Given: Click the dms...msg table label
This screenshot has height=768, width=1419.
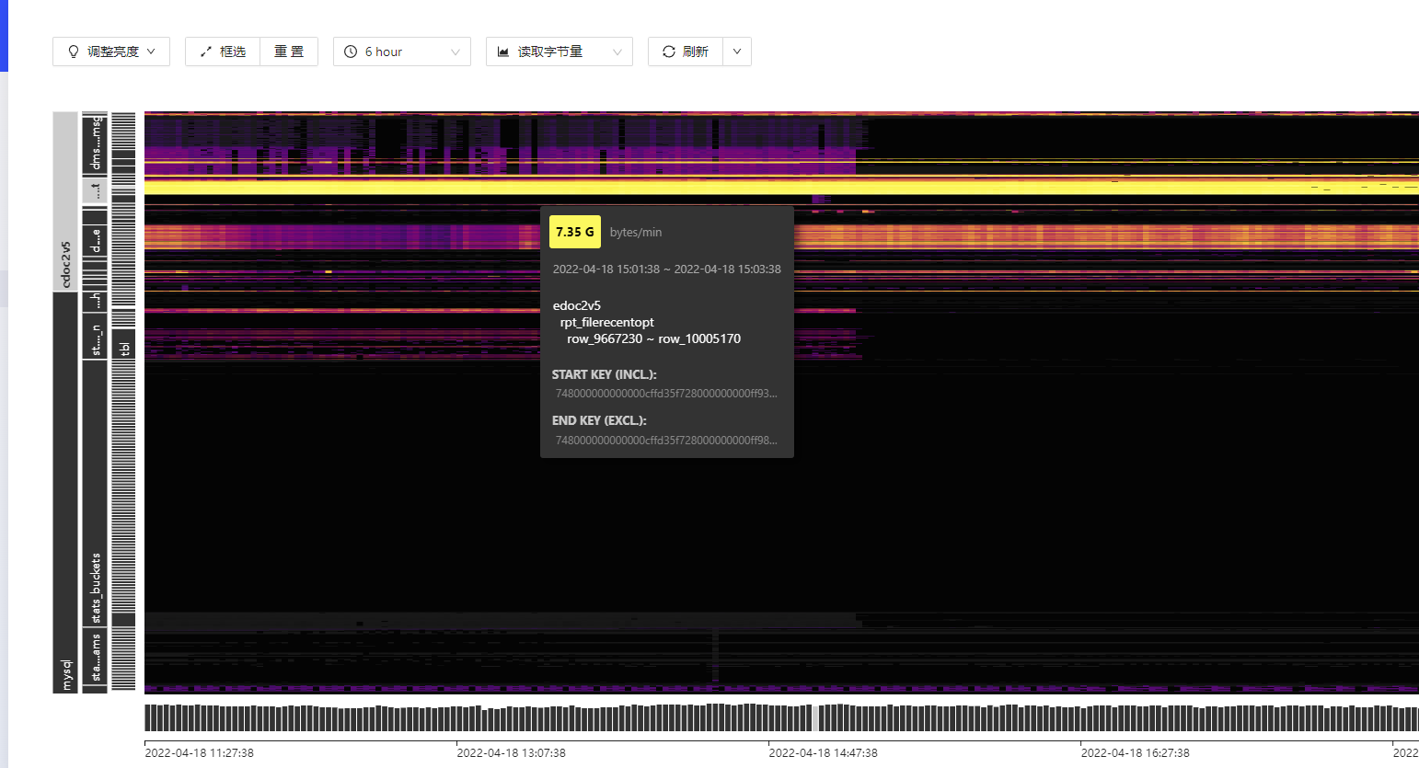Looking at the screenshot, I should [x=95, y=143].
